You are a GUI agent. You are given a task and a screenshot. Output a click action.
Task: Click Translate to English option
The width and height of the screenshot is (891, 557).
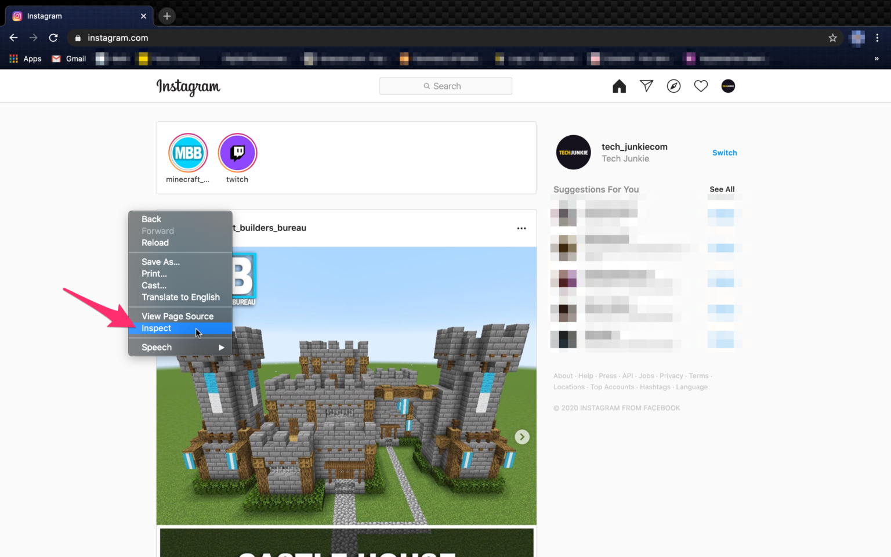pyautogui.click(x=180, y=297)
